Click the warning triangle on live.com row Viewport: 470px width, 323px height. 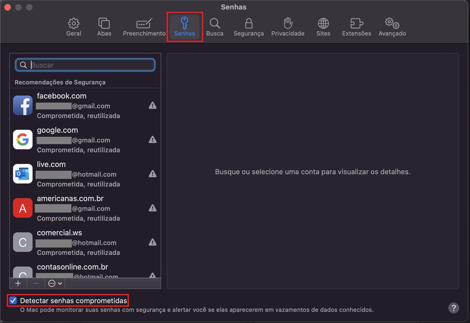click(152, 174)
